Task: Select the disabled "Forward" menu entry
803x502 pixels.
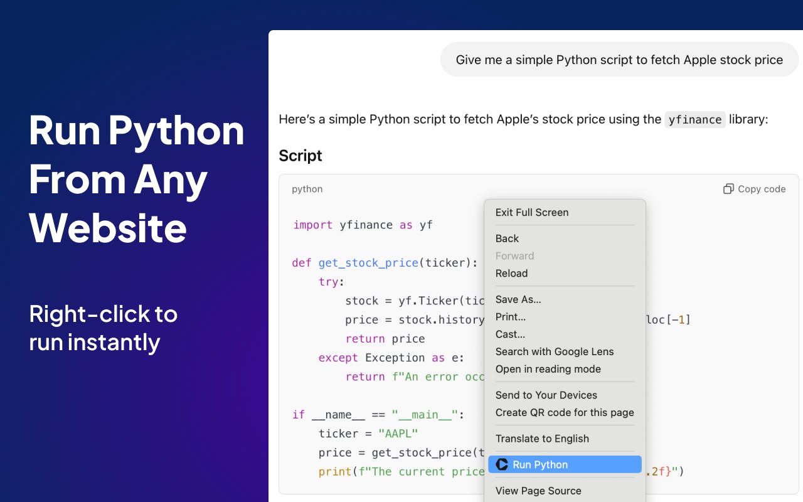Action: click(x=514, y=256)
